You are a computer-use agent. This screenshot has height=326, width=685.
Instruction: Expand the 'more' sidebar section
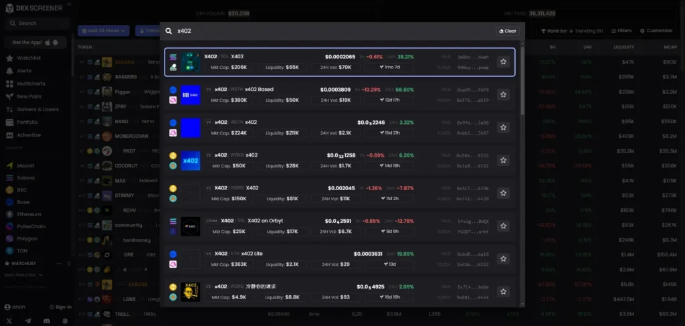click(x=13, y=148)
